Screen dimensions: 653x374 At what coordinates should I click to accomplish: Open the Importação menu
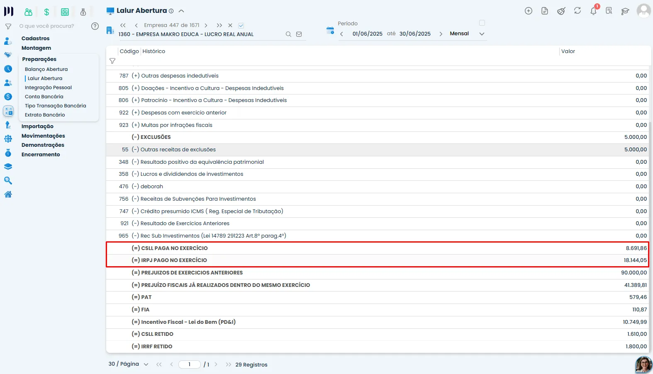coord(37,126)
